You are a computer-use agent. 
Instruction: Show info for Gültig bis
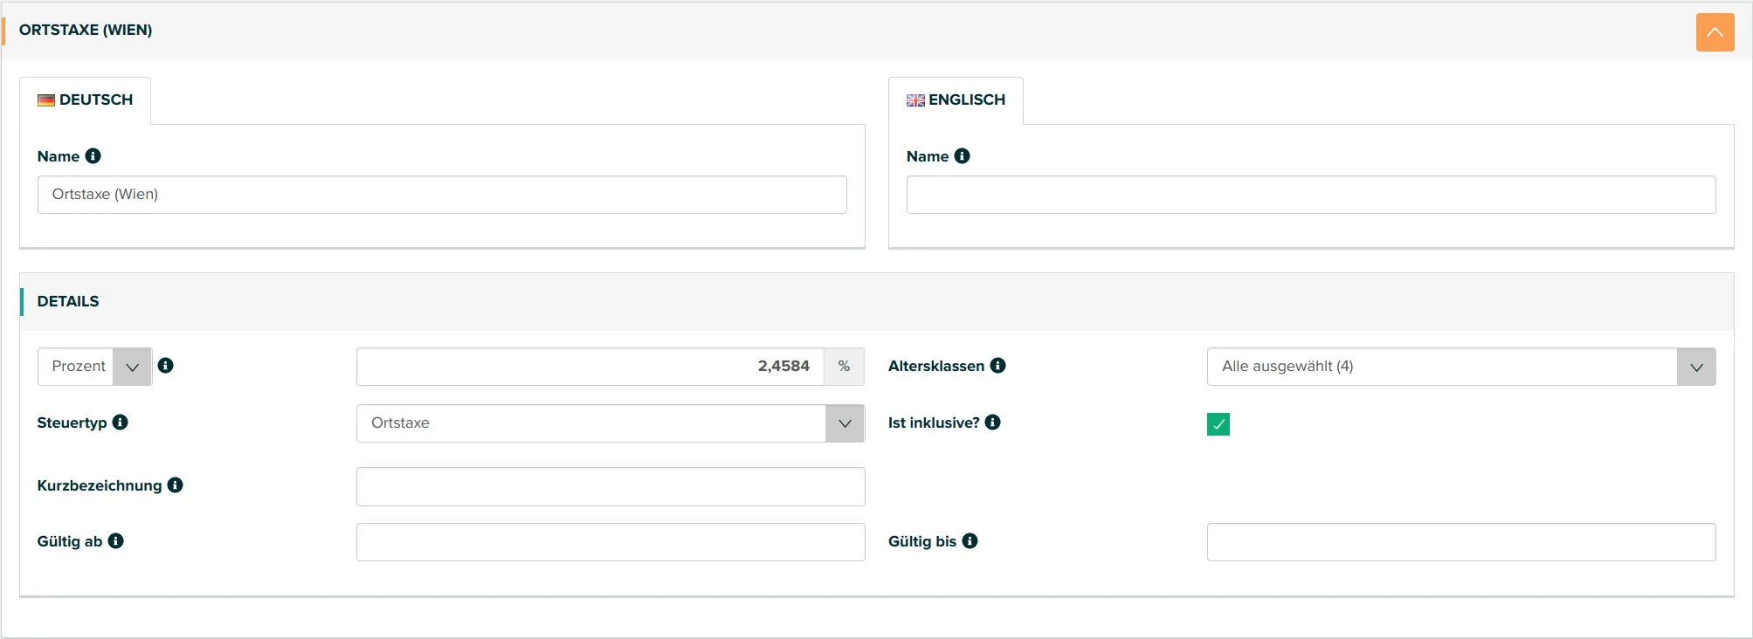pos(970,541)
